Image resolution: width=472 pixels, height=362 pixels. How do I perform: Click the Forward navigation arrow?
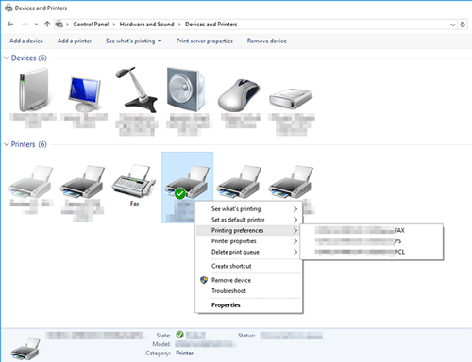(x=25, y=25)
